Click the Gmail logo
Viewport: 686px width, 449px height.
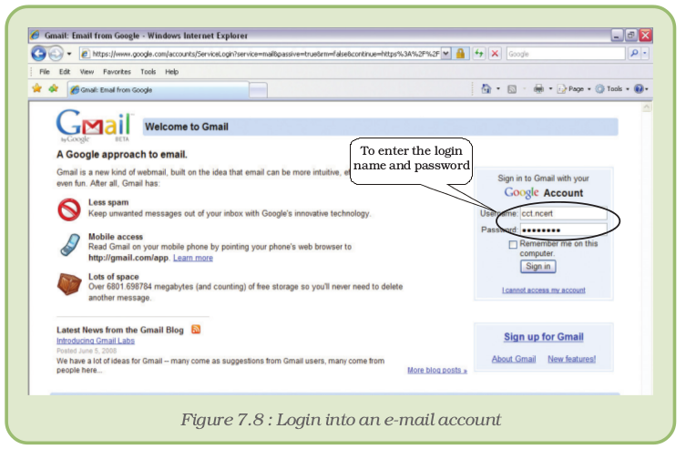93,125
